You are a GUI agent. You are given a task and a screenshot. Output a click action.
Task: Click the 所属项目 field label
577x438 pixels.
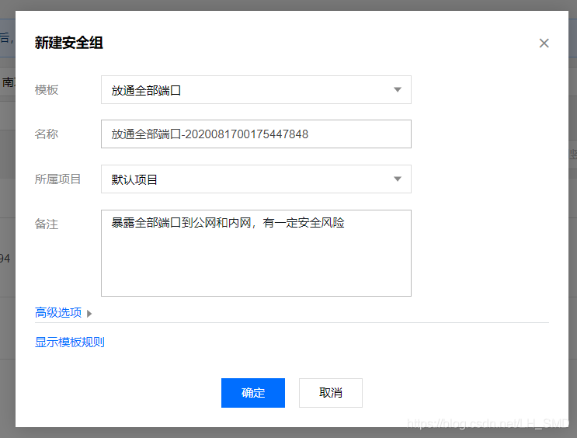(57, 179)
